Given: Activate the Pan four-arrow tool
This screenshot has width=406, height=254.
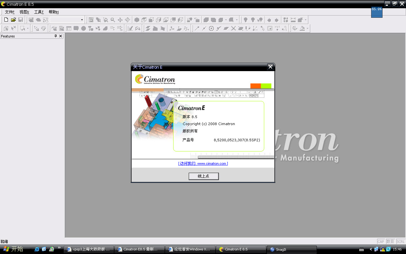Looking at the screenshot, I should [x=120, y=20].
